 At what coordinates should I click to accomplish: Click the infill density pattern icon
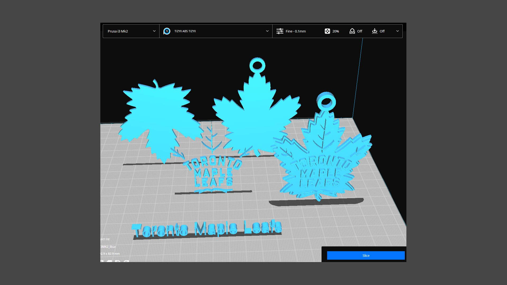(327, 31)
